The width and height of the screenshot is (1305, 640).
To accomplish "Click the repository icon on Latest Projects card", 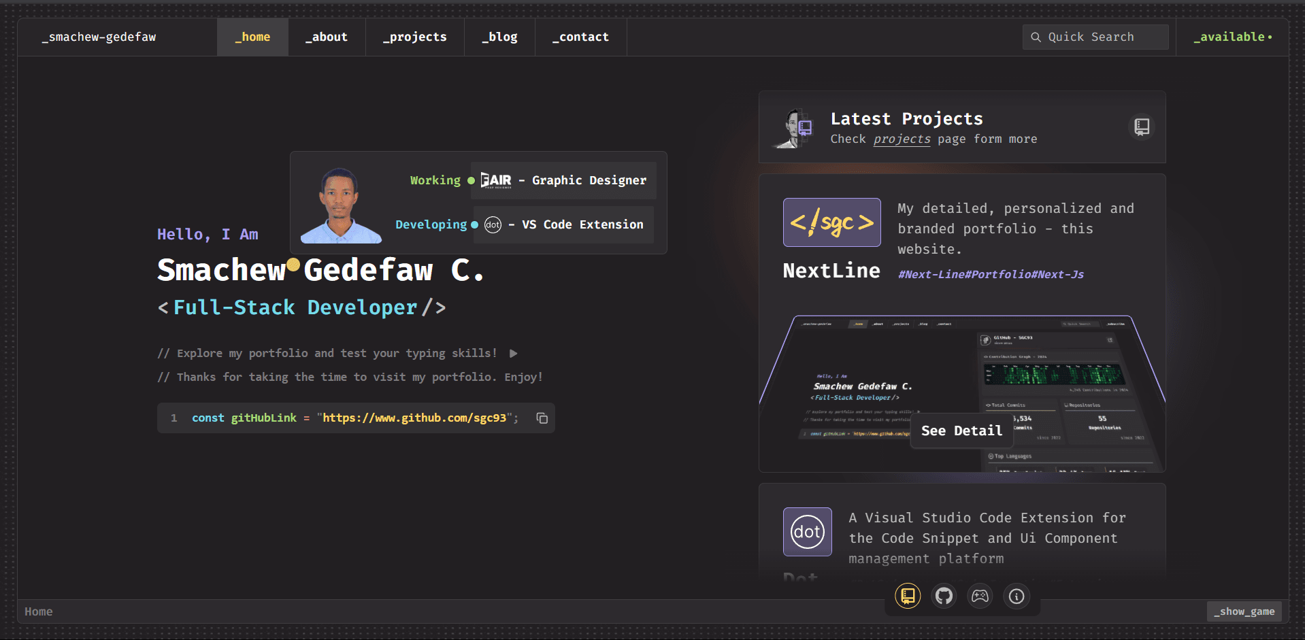I will 1141,127.
